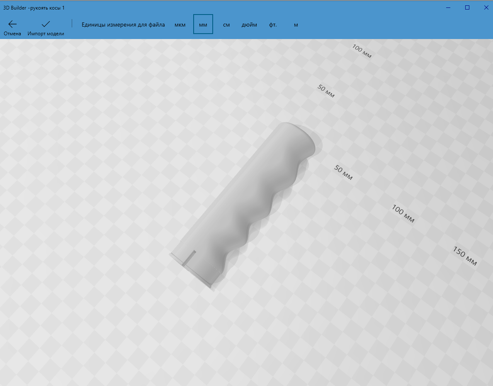
Task: Choose дюйм as measurement unit
Action: pyautogui.click(x=249, y=25)
